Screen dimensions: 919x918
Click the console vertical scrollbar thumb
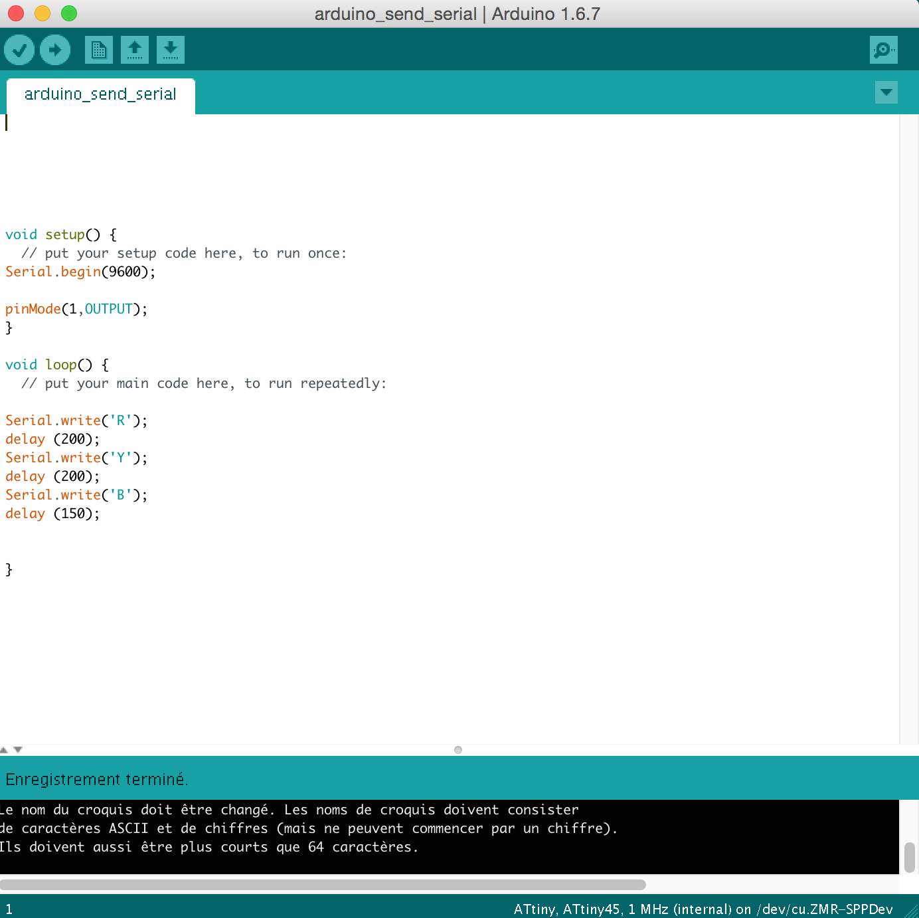910,858
